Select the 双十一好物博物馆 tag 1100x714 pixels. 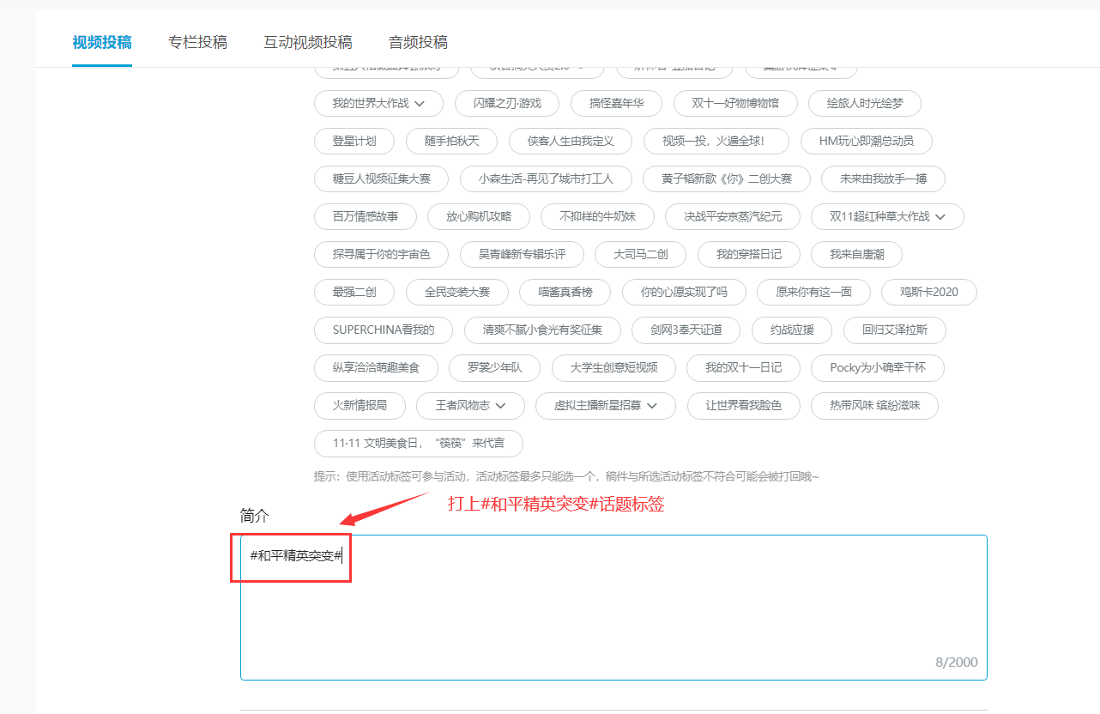click(735, 103)
